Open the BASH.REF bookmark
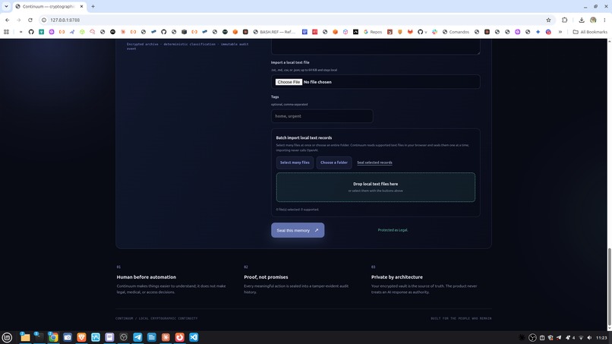This screenshot has height=344, width=612. tap(274, 32)
